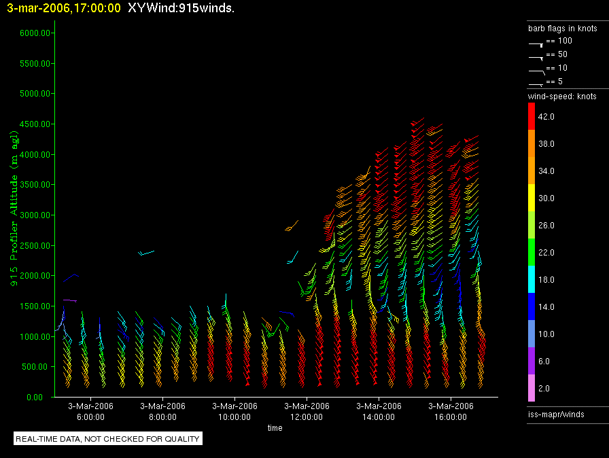This screenshot has width=609, height=458.
Task: Click the topmost red wind barb near 4500 m
Action: [417, 122]
